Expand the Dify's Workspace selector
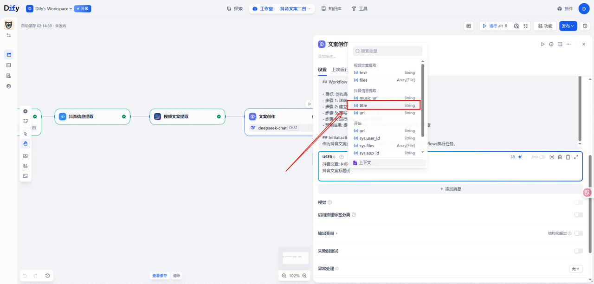This screenshot has width=594, height=284. pos(49,8)
